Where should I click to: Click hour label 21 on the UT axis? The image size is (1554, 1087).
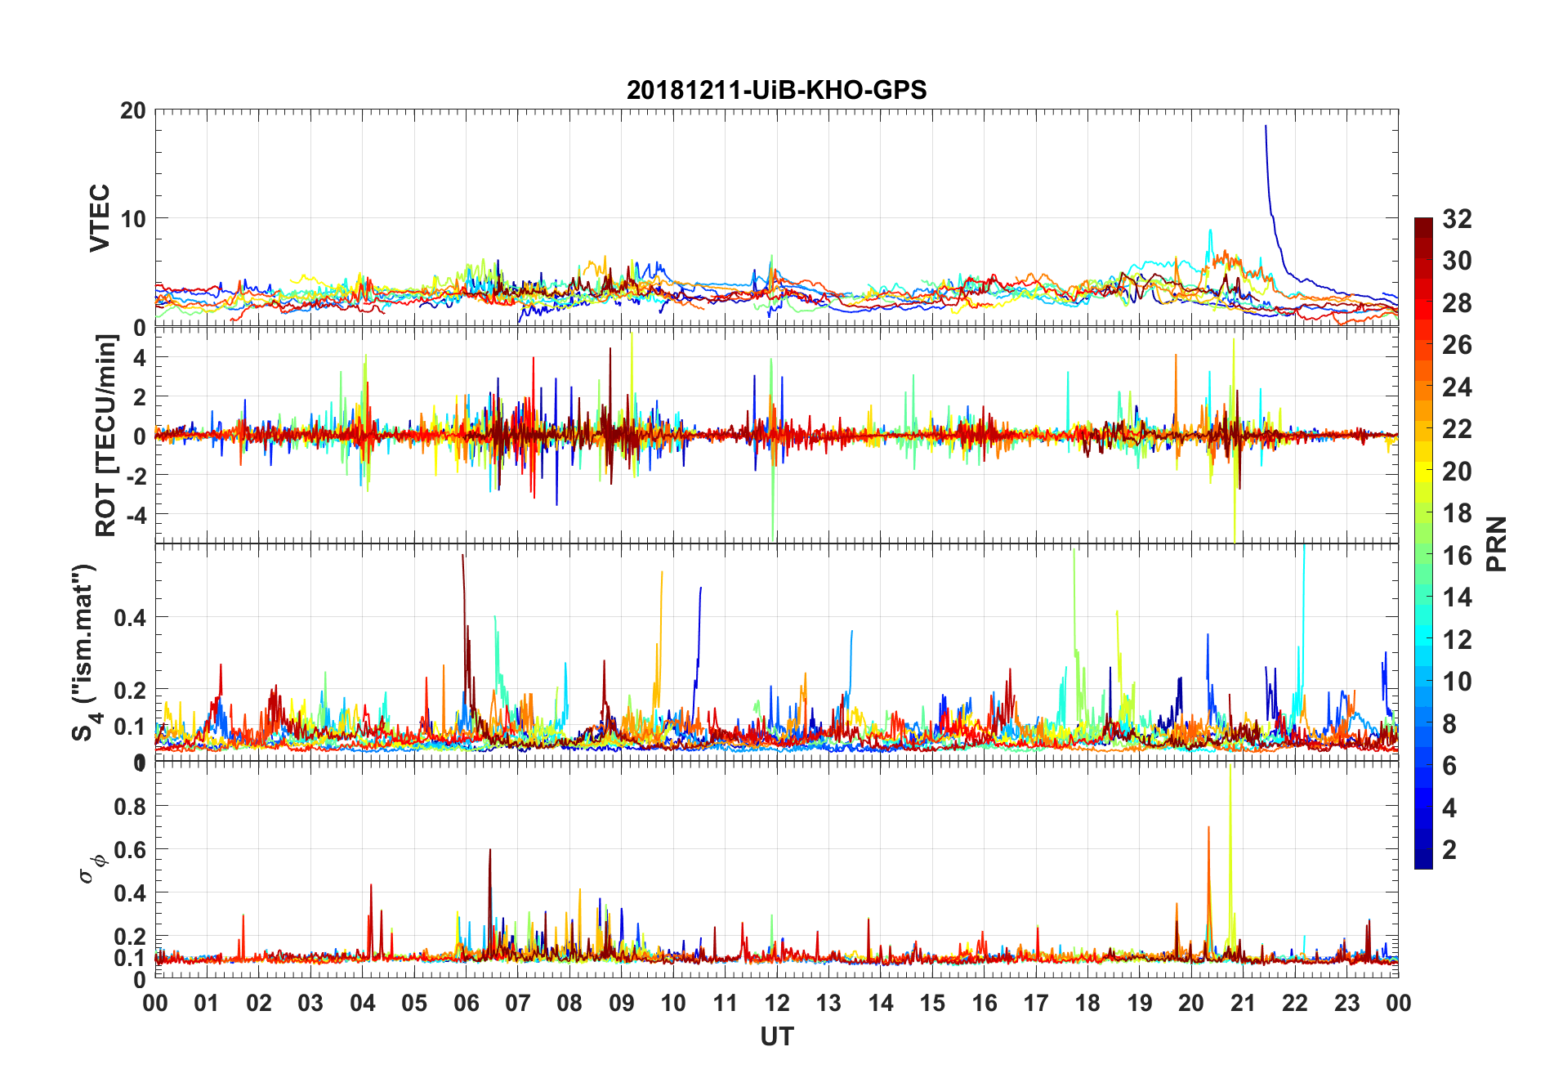(1243, 1003)
